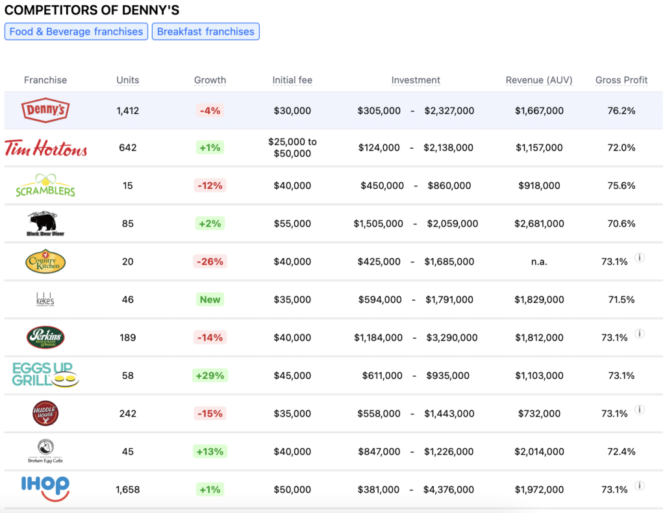
Task: Click Tim Hortons +1% growth badge
Action: coord(210,147)
